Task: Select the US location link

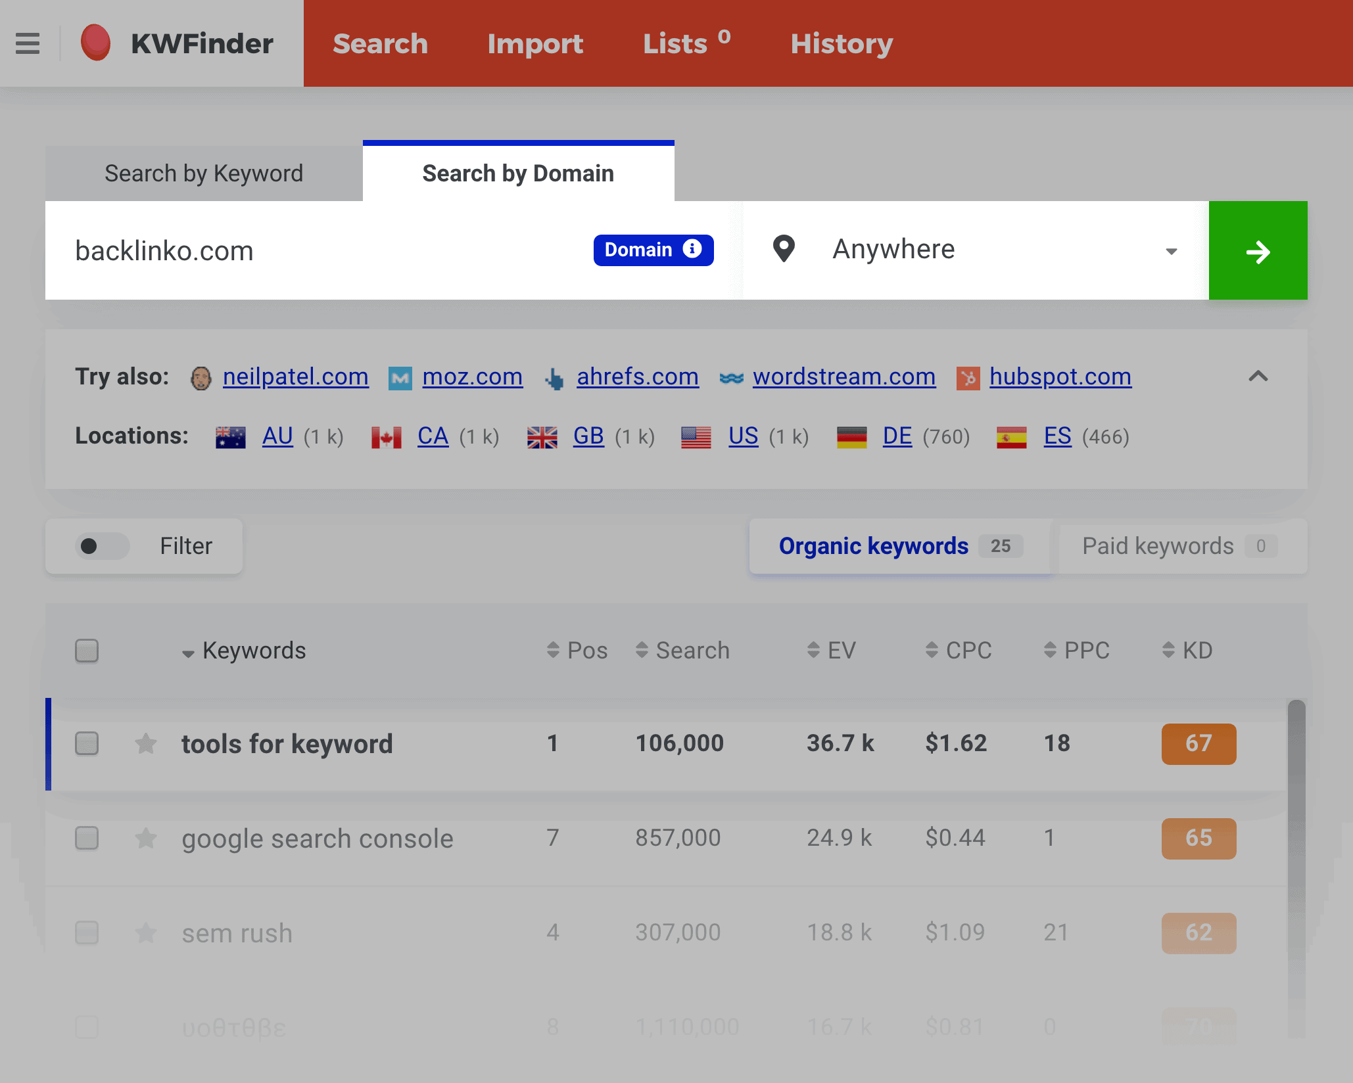Action: (744, 436)
